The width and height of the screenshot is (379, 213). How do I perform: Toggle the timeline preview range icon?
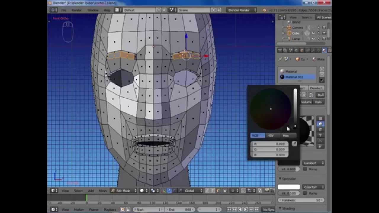(x=122, y=209)
